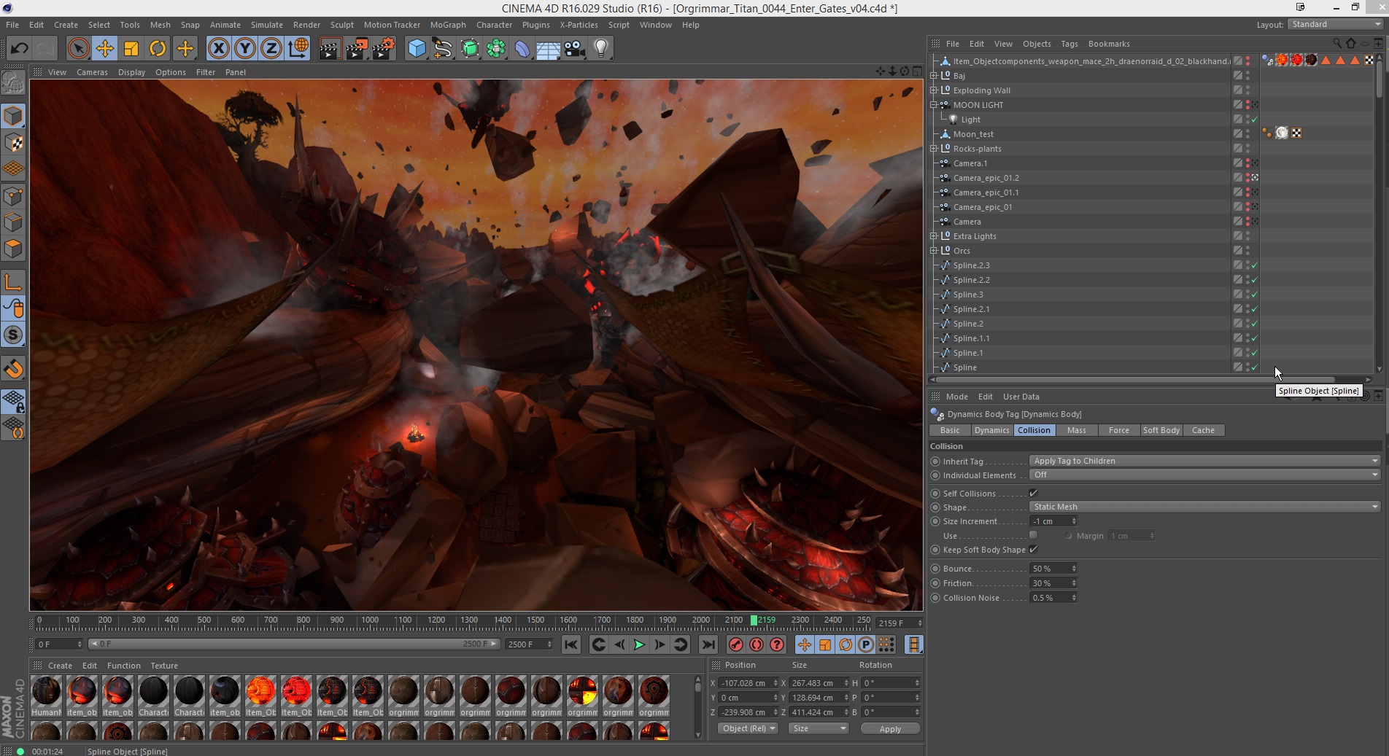Add a camera object icon

[x=575, y=49]
